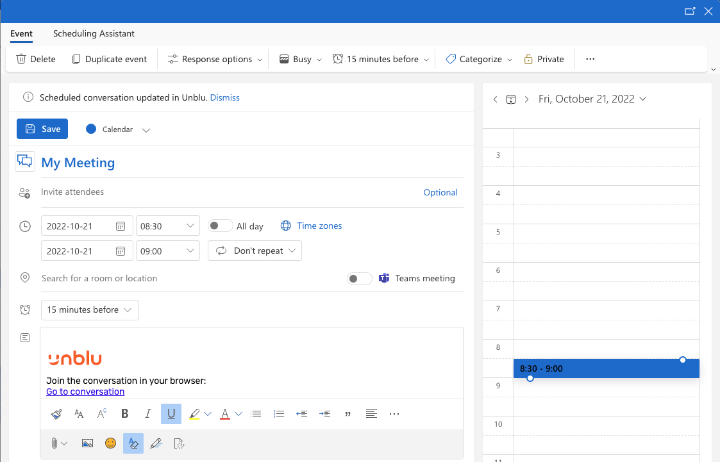
Task: Open the Busy status dropdown
Action: [301, 59]
